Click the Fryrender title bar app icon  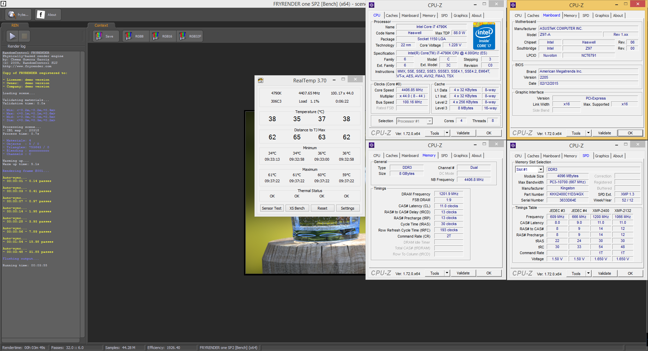coord(3,4)
